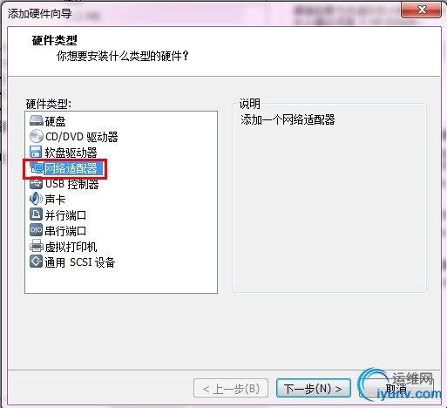Click the 网络适配器 network adapter icon

point(37,168)
